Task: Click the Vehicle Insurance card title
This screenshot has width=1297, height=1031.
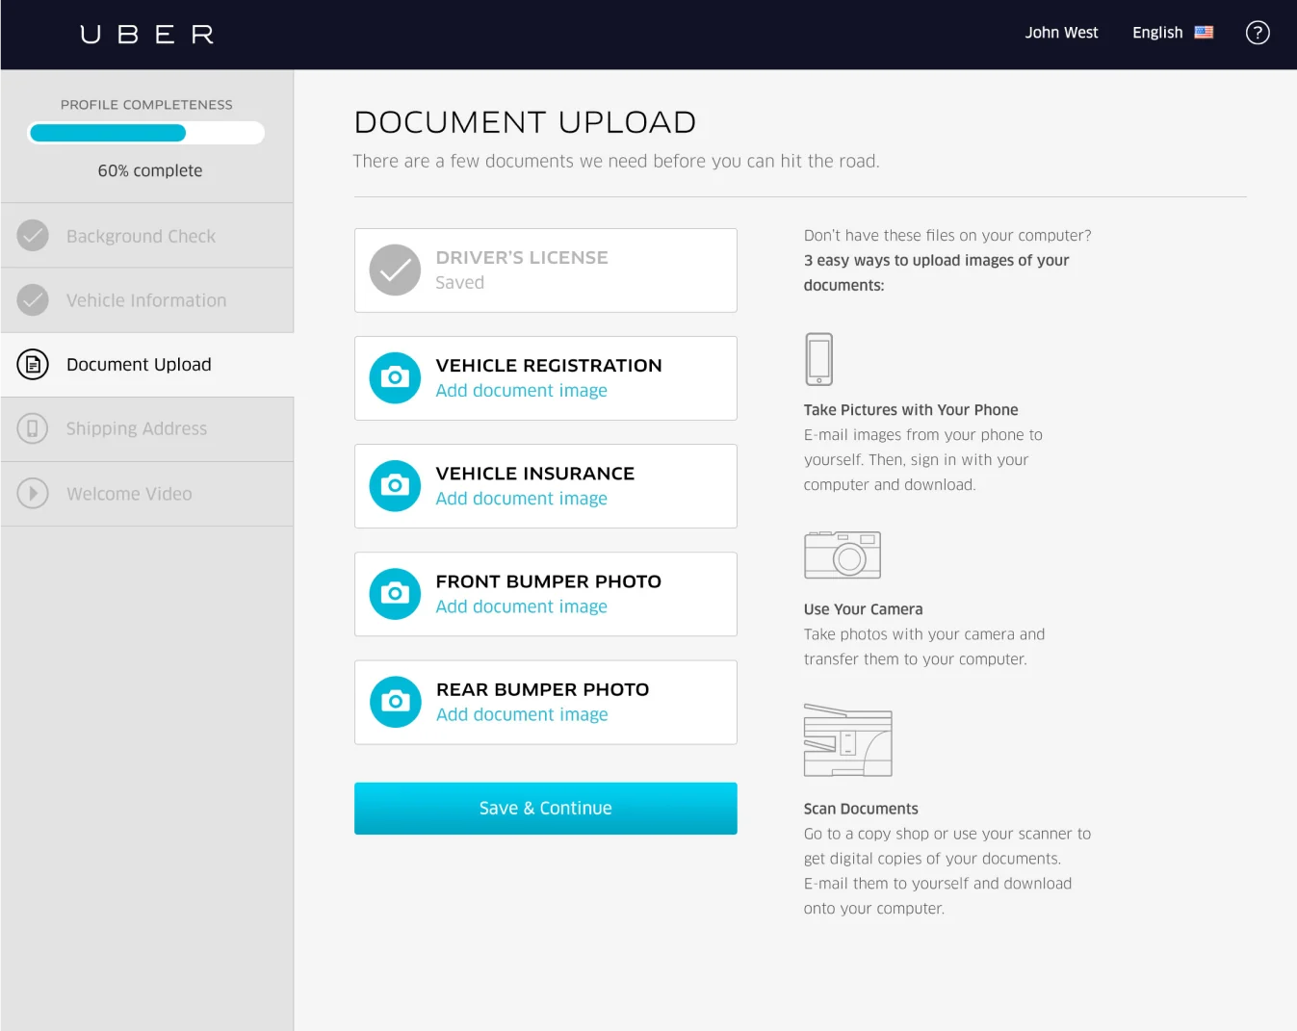Action: [535, 474]
